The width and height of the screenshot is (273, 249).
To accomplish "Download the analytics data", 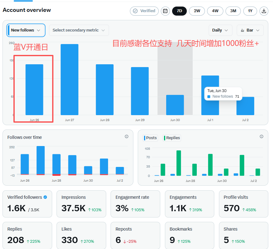I will coord(264,11).
